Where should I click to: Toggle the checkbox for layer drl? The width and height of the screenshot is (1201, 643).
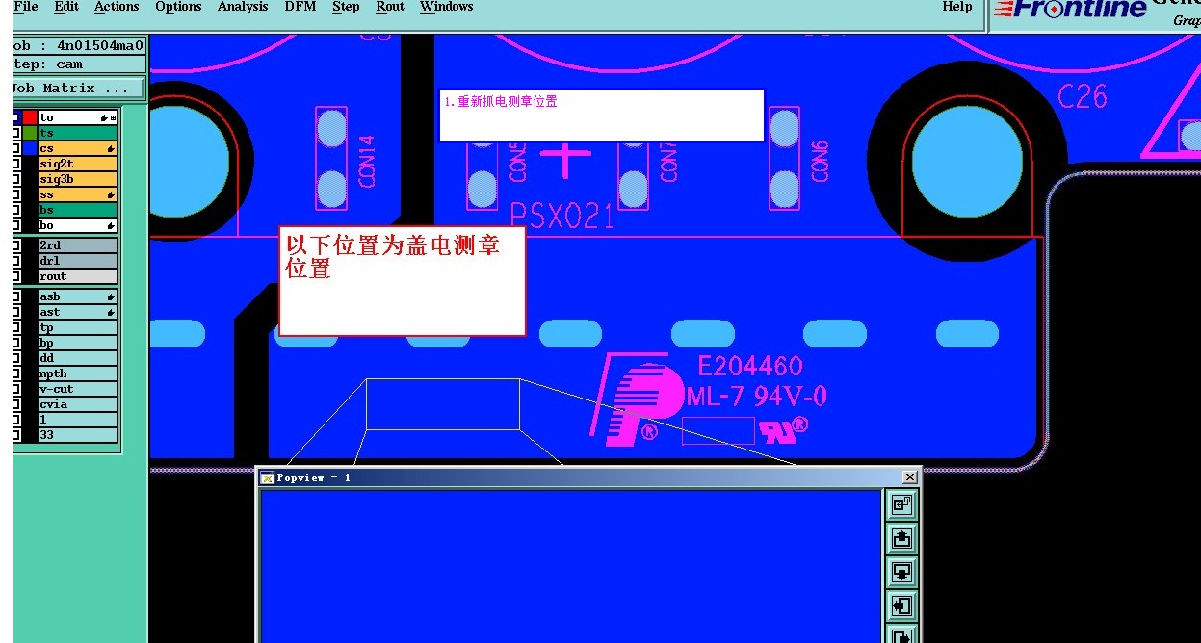point(16,261)
